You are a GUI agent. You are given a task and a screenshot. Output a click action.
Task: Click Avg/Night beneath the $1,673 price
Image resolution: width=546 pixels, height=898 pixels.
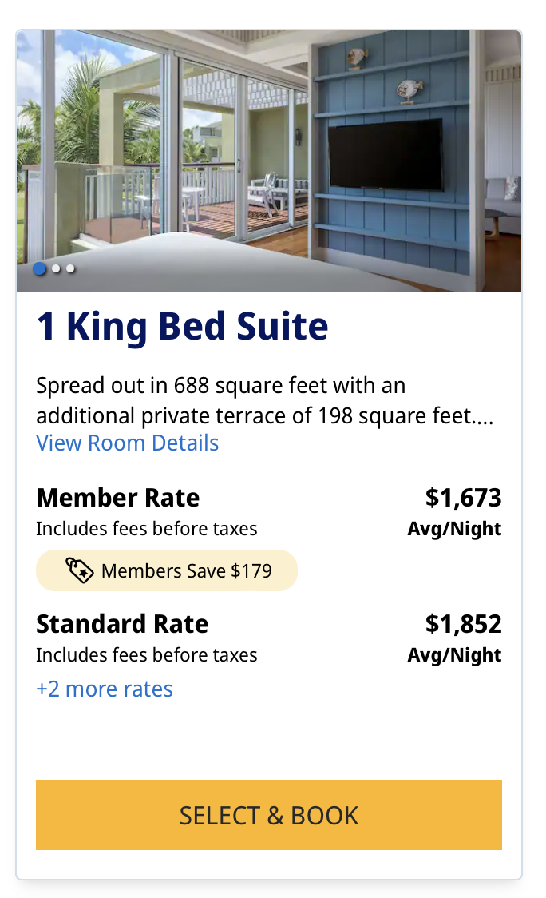[454, 529]
